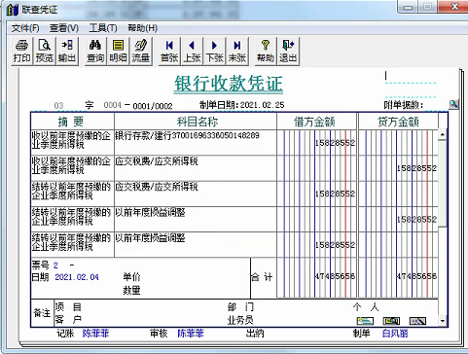This screenshot has height=354, width=468.
Task: Click the 票号 value 2
Action: [x=55, y=265]
